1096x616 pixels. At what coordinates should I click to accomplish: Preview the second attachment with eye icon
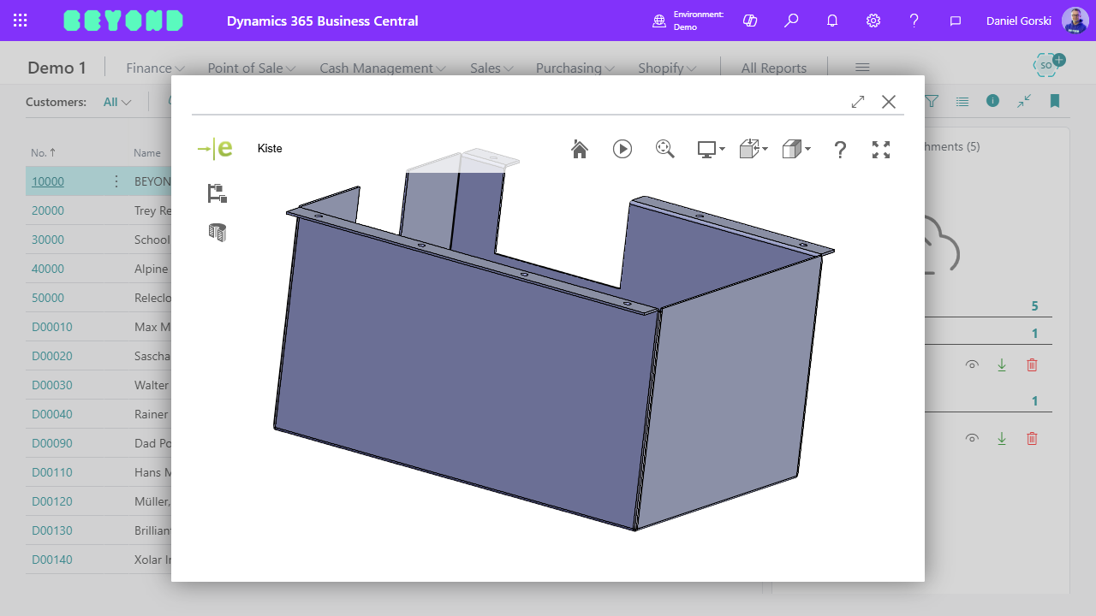point(972,439)
